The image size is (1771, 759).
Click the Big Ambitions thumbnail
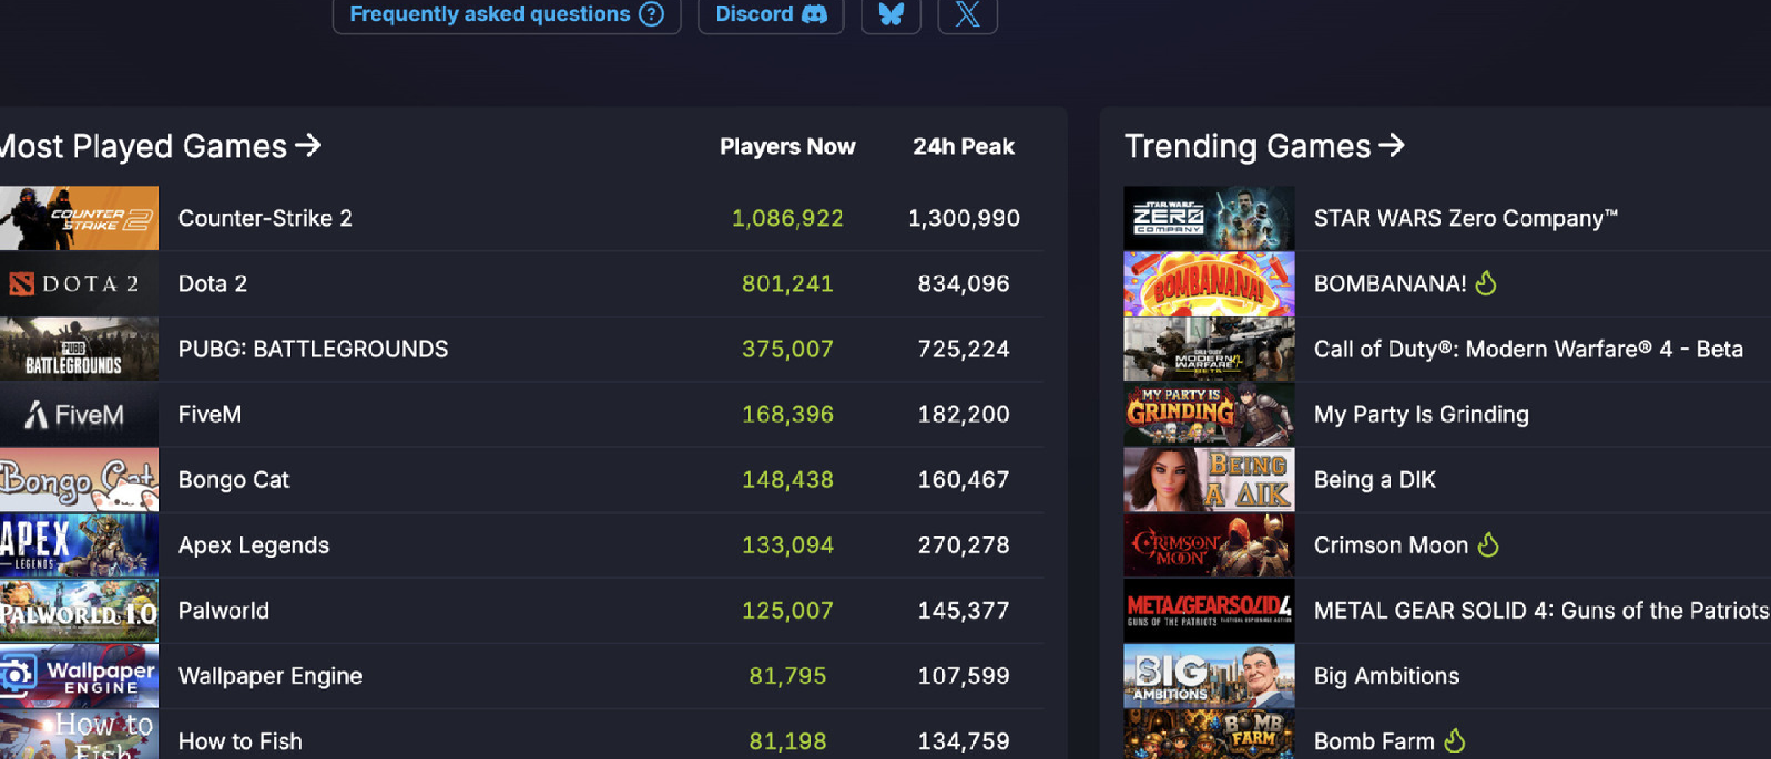coord(1209,676)
